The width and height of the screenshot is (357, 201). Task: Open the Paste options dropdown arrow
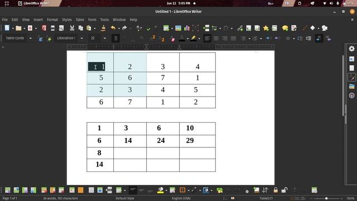click(94, 28)
